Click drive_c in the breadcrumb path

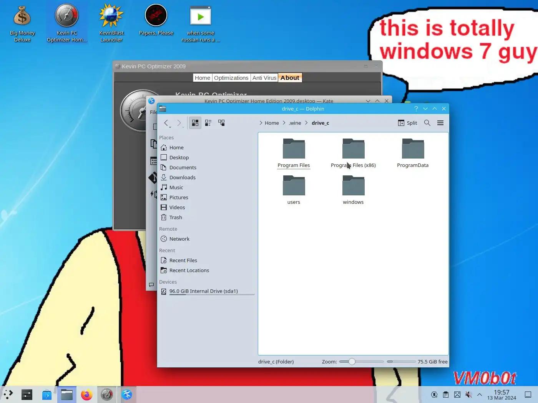pos(320,123)
